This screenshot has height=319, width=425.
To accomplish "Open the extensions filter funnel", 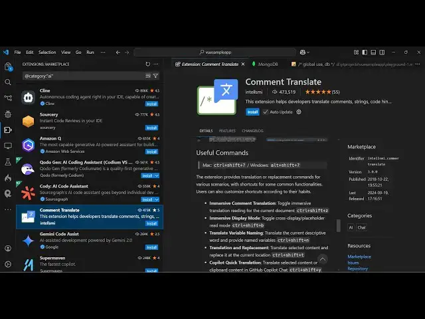I will pyautogui.click(x=155, y=76).
